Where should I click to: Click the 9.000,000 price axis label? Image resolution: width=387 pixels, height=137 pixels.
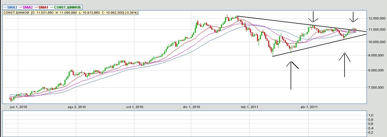(x=376, y=55)
